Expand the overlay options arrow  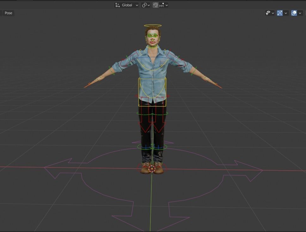300,13
